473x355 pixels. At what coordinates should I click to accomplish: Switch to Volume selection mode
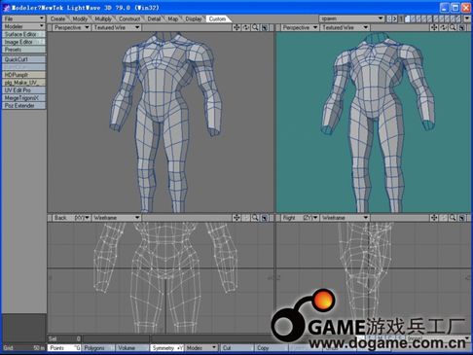132,348
